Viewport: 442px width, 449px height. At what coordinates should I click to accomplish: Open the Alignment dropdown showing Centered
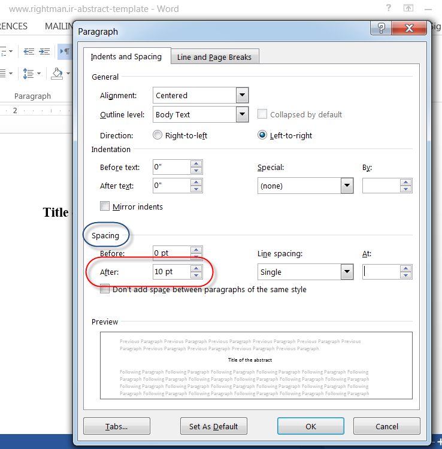point(242,95)
